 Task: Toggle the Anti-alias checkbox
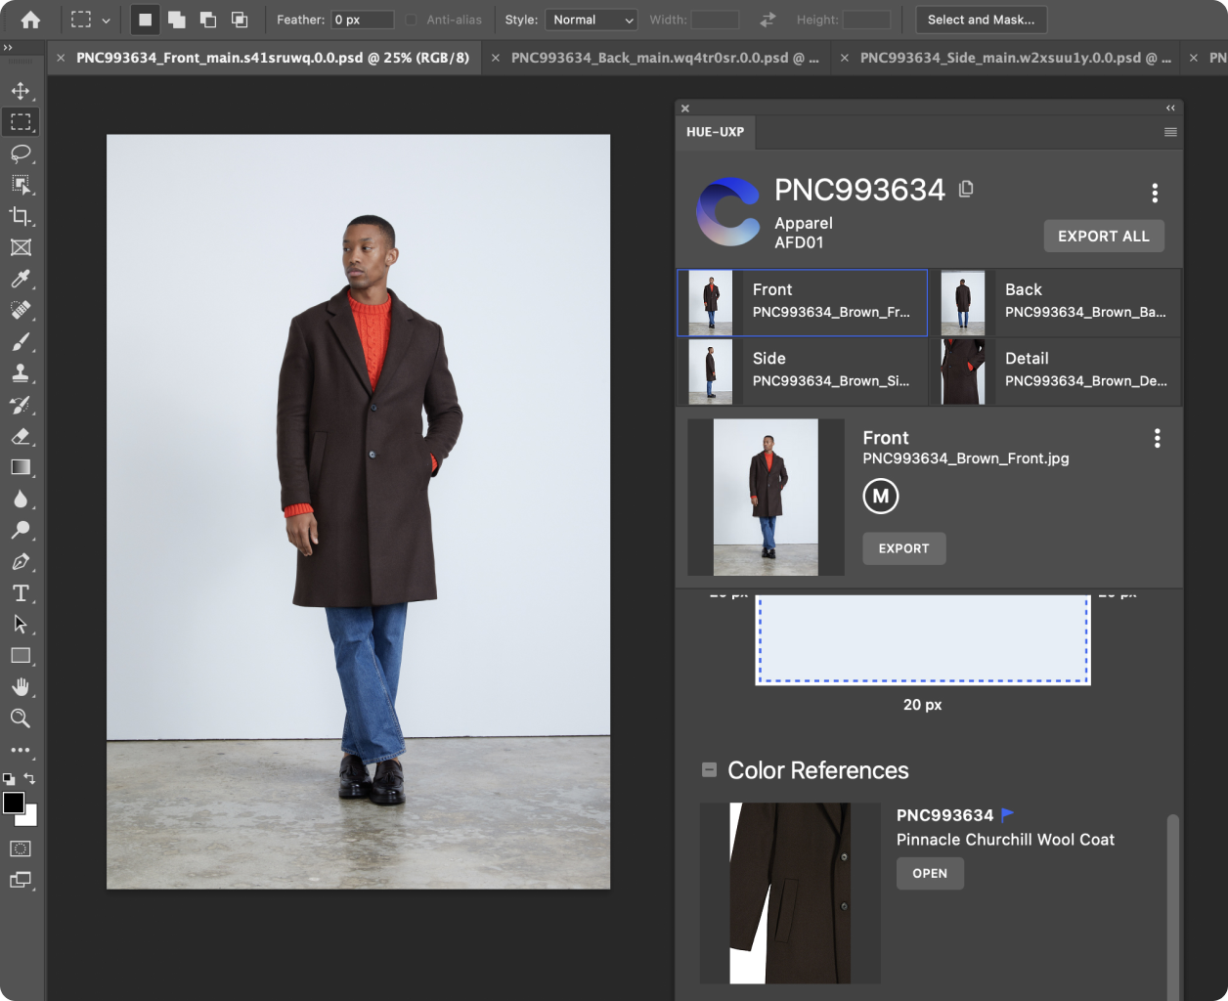[412, 20]
